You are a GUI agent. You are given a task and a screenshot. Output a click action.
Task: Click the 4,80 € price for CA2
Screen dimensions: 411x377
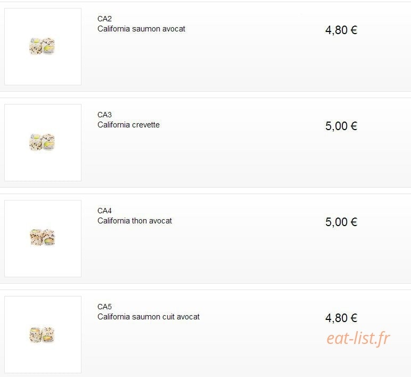click(341, 30)
